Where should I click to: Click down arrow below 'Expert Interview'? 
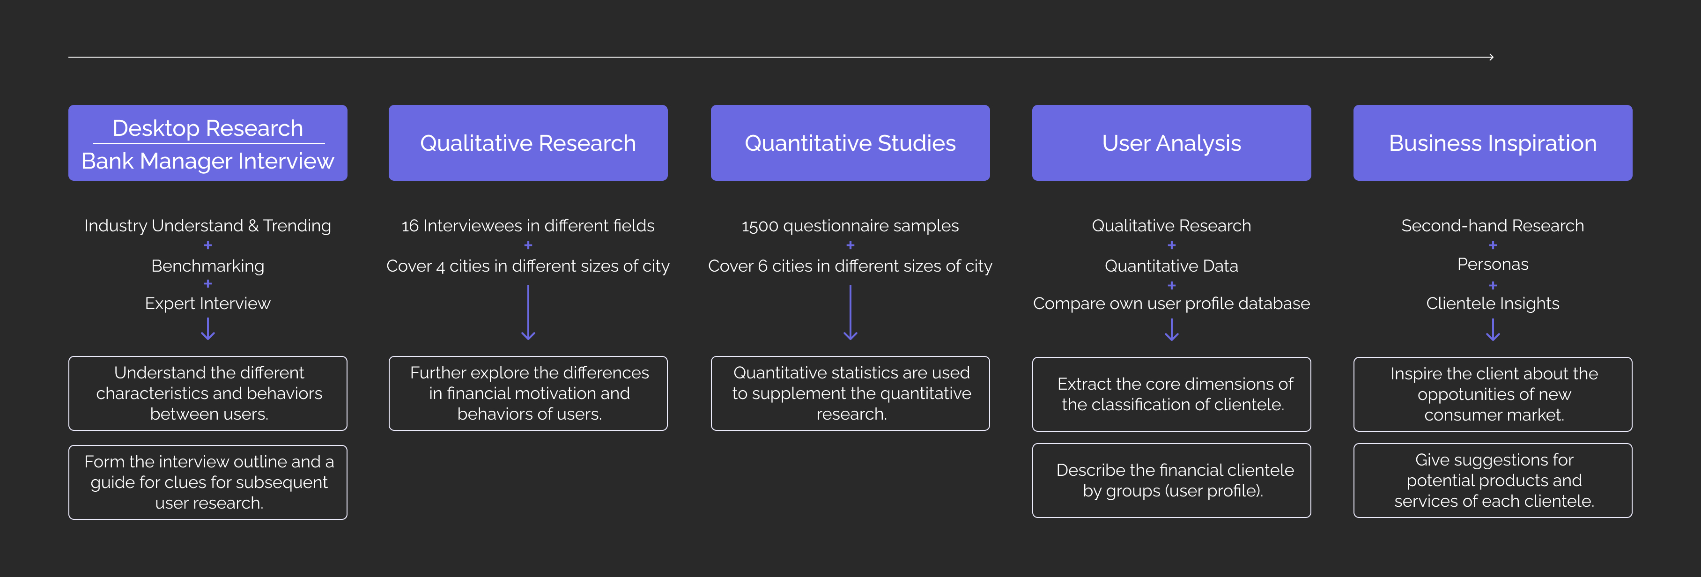[x=207, y=329]
